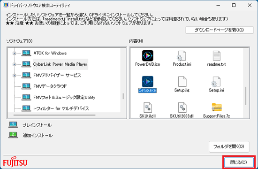Select FMVアドバイザー サービス entry
The height and width of the screenshot is (169, 258).
coord(57,75)
